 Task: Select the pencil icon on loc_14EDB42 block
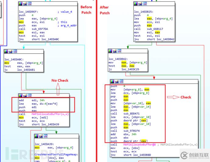pos(115,51)
